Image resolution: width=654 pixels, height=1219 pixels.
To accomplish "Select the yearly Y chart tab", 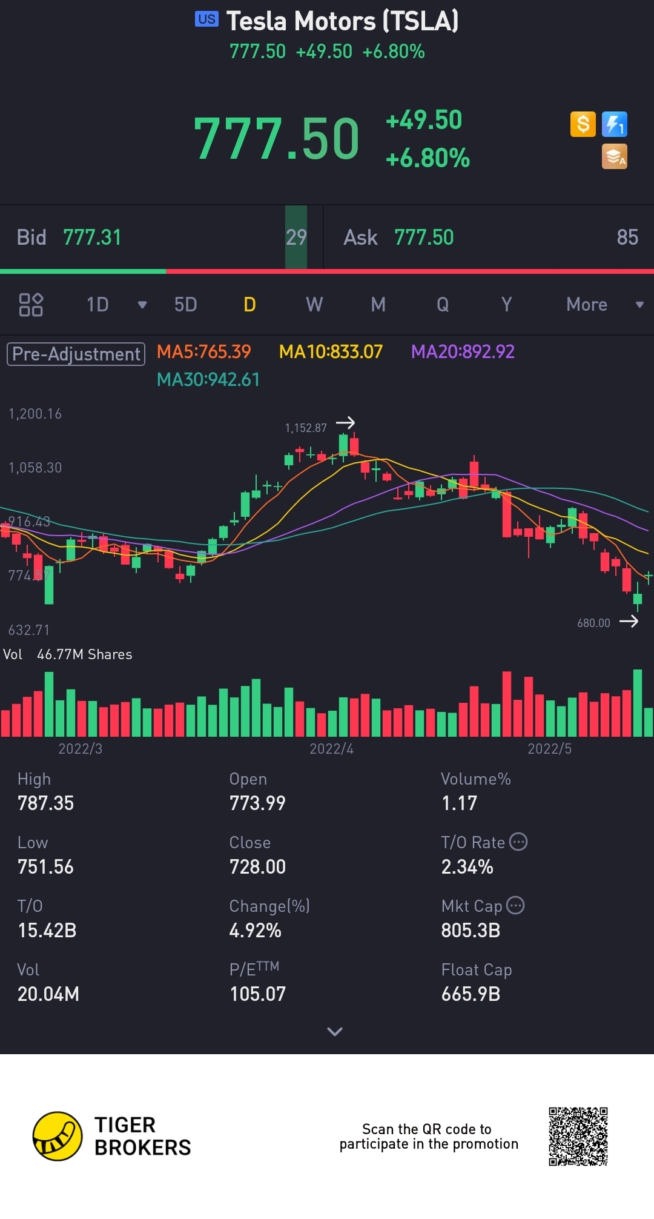I will click(x=507, y=305).
